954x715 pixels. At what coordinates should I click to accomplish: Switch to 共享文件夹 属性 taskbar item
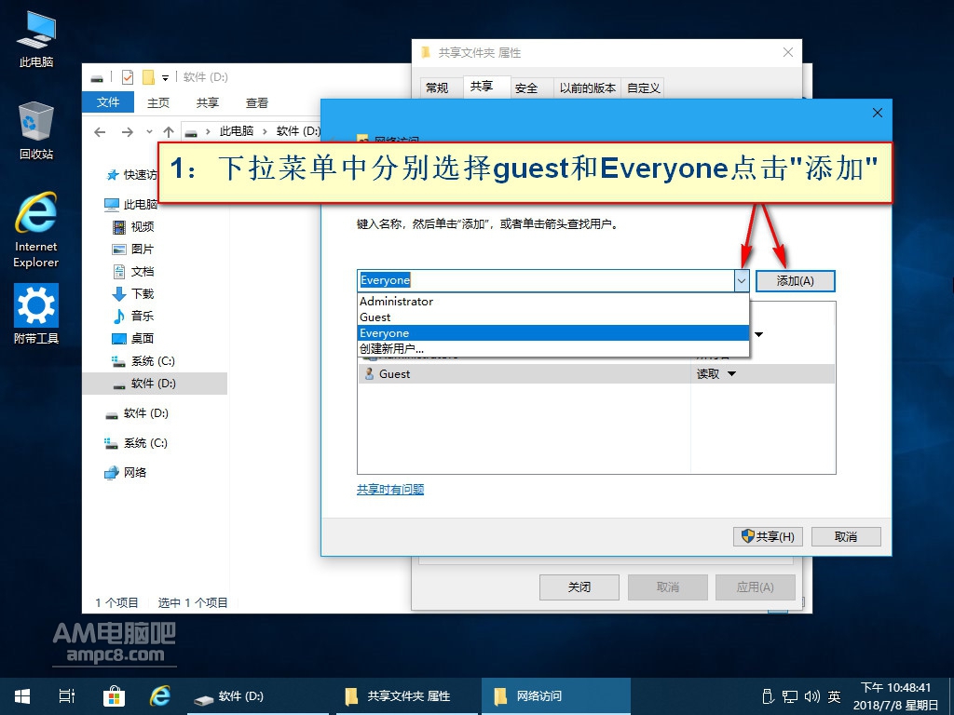click(408, 696)
